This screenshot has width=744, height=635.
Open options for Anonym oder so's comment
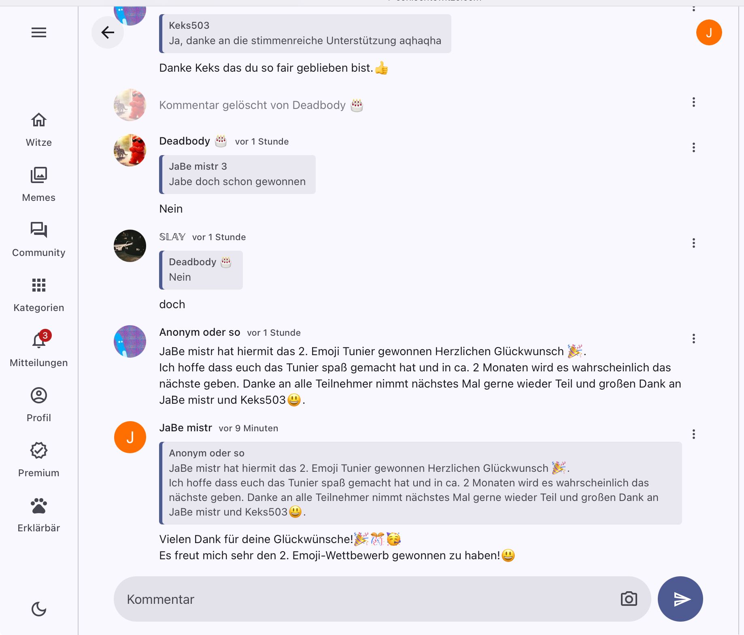(x=694, y=339)
